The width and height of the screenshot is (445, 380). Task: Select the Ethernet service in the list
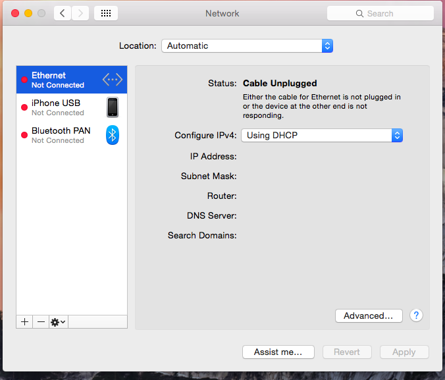(x=72, y=80)
